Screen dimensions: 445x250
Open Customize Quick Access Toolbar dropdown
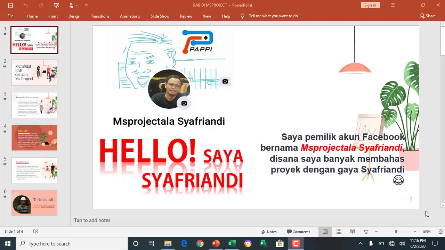tap(86, 5)
